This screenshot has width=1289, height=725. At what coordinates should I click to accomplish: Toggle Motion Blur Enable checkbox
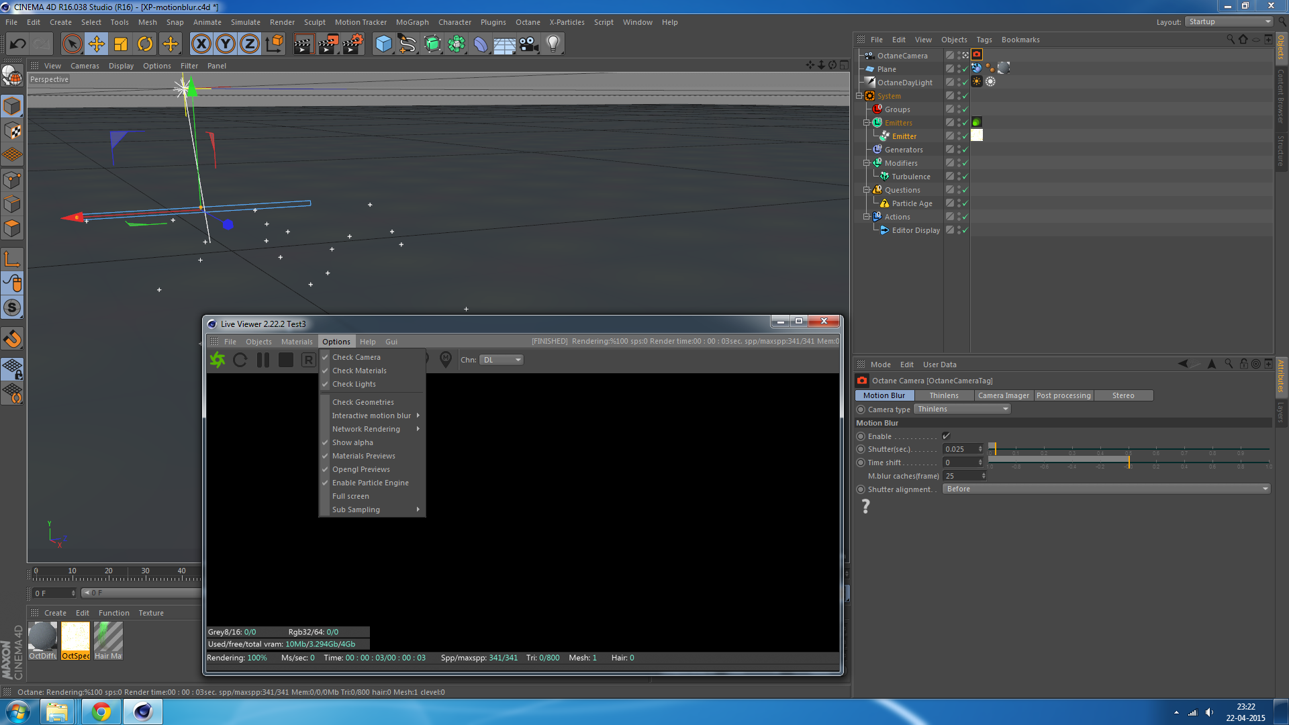[x=946, y=436]
